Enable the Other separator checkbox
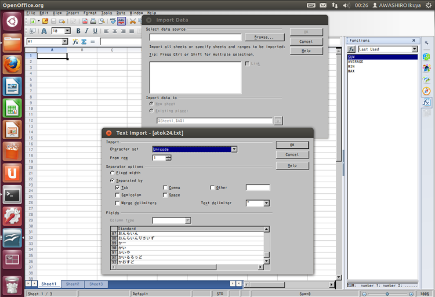The height and width of the screenshot is (297, 435). click(212, 187)
